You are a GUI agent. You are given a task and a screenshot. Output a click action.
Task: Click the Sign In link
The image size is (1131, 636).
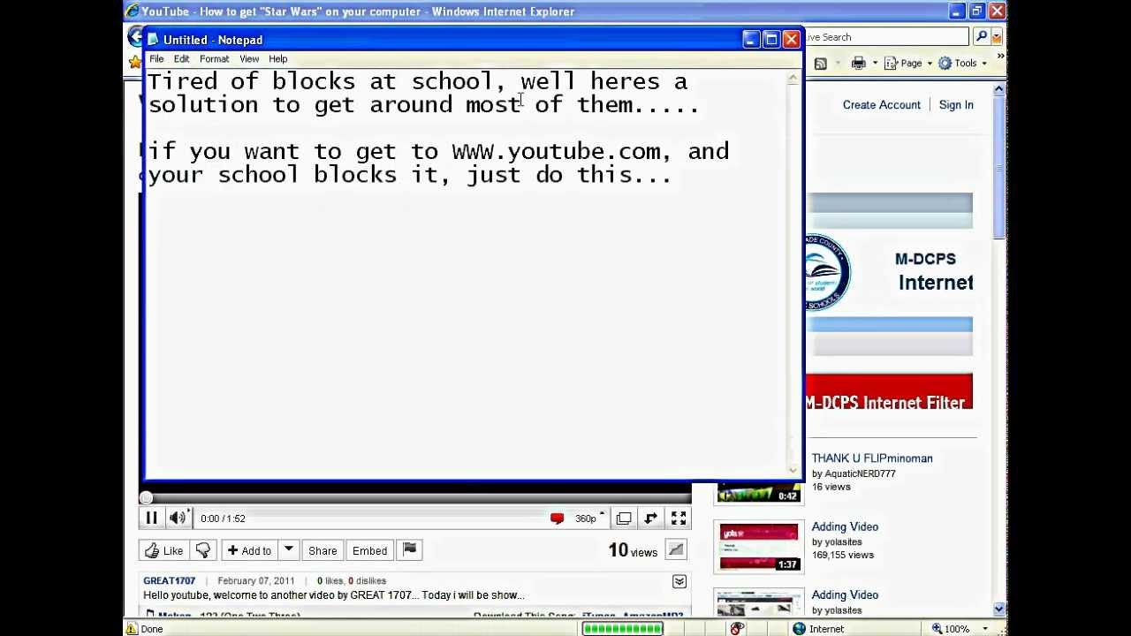[956, 105]
